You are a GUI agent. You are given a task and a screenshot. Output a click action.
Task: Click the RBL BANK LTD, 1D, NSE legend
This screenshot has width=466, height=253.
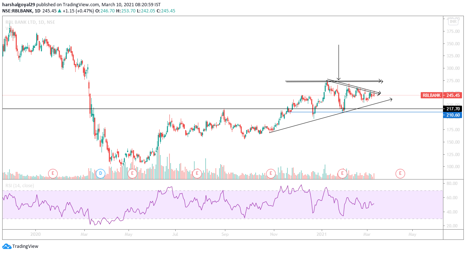click(x=30, y=22)
